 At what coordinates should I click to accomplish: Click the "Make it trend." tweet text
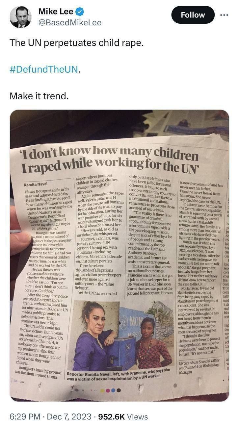tap(39, 96)
